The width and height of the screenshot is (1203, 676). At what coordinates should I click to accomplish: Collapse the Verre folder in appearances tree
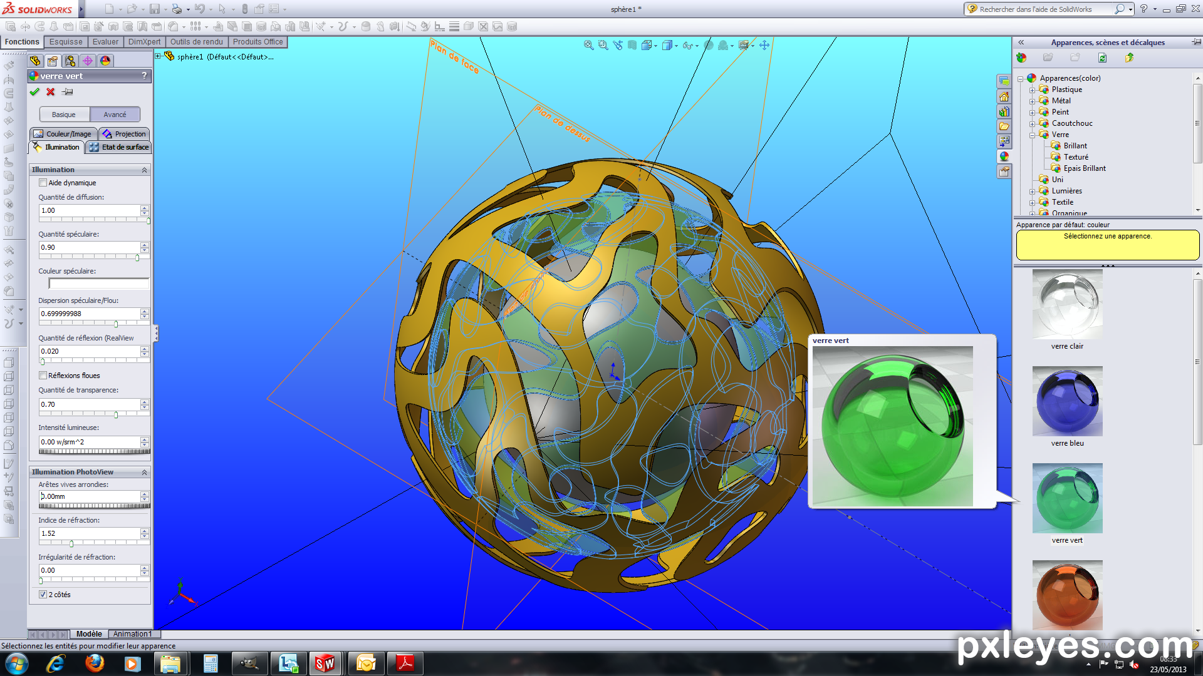(1032, 135)
